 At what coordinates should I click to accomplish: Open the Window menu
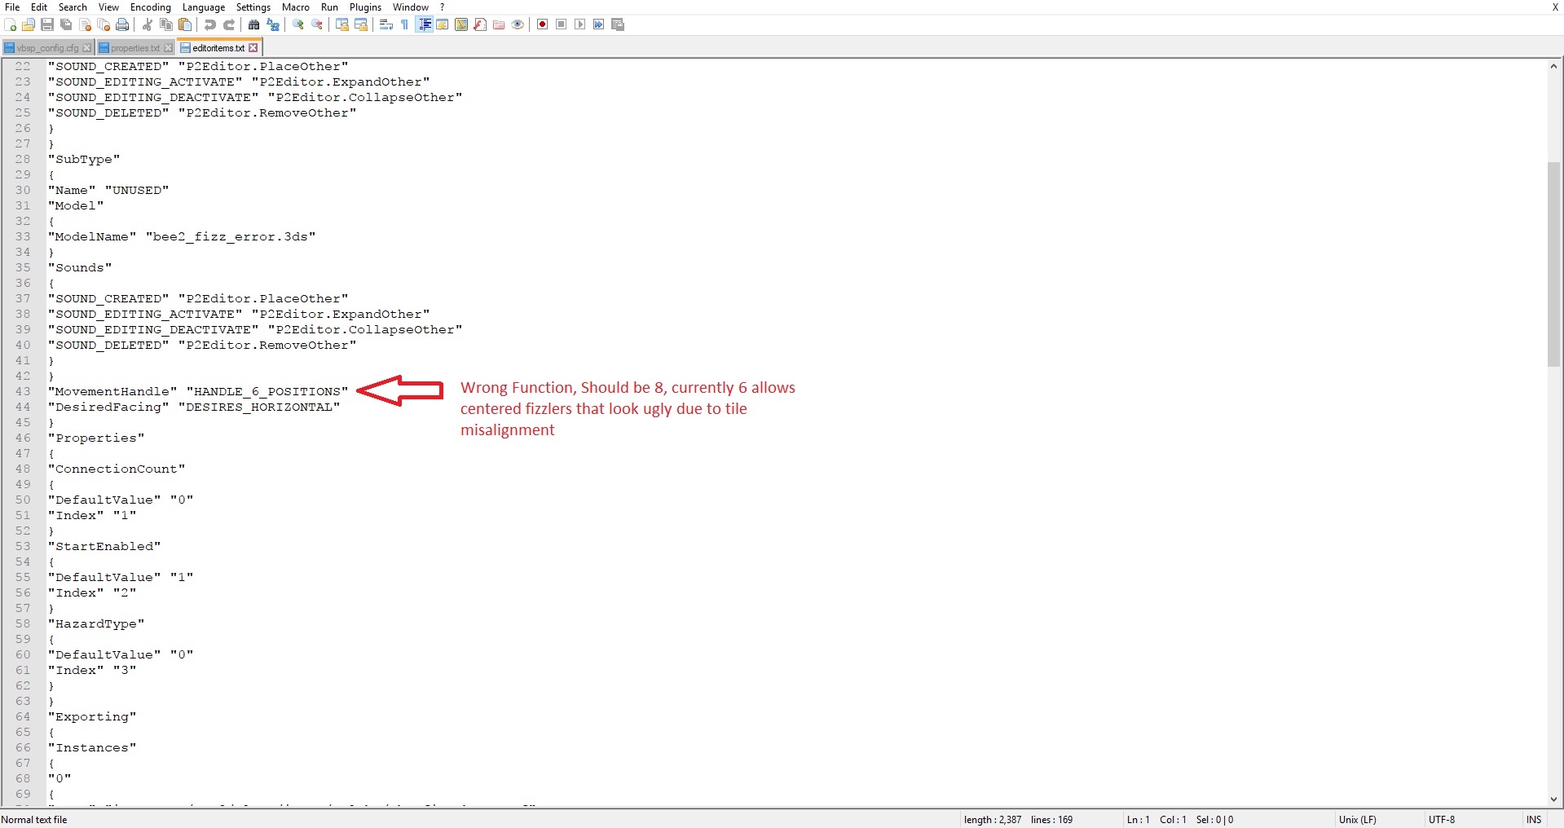411,7
